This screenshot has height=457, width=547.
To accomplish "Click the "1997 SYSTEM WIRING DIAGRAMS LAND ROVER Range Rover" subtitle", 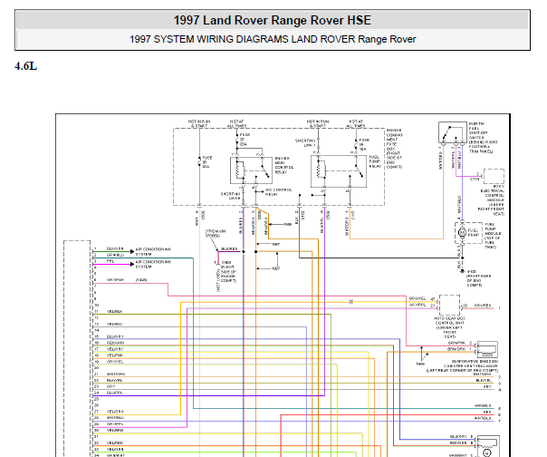I will coord(273,39).
